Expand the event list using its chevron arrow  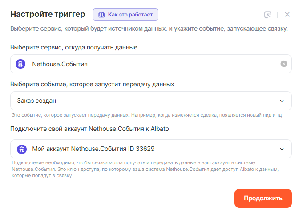[x=281, y=101]
